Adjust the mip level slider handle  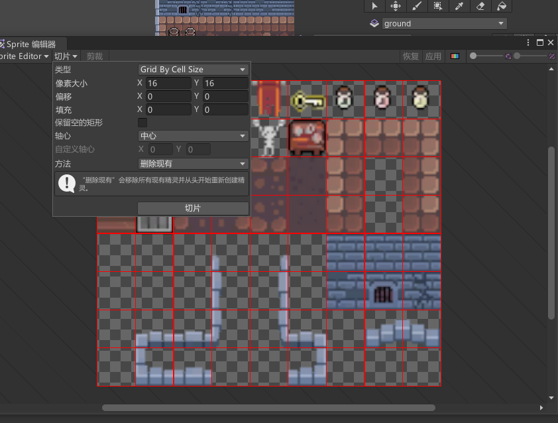[517, 56]
